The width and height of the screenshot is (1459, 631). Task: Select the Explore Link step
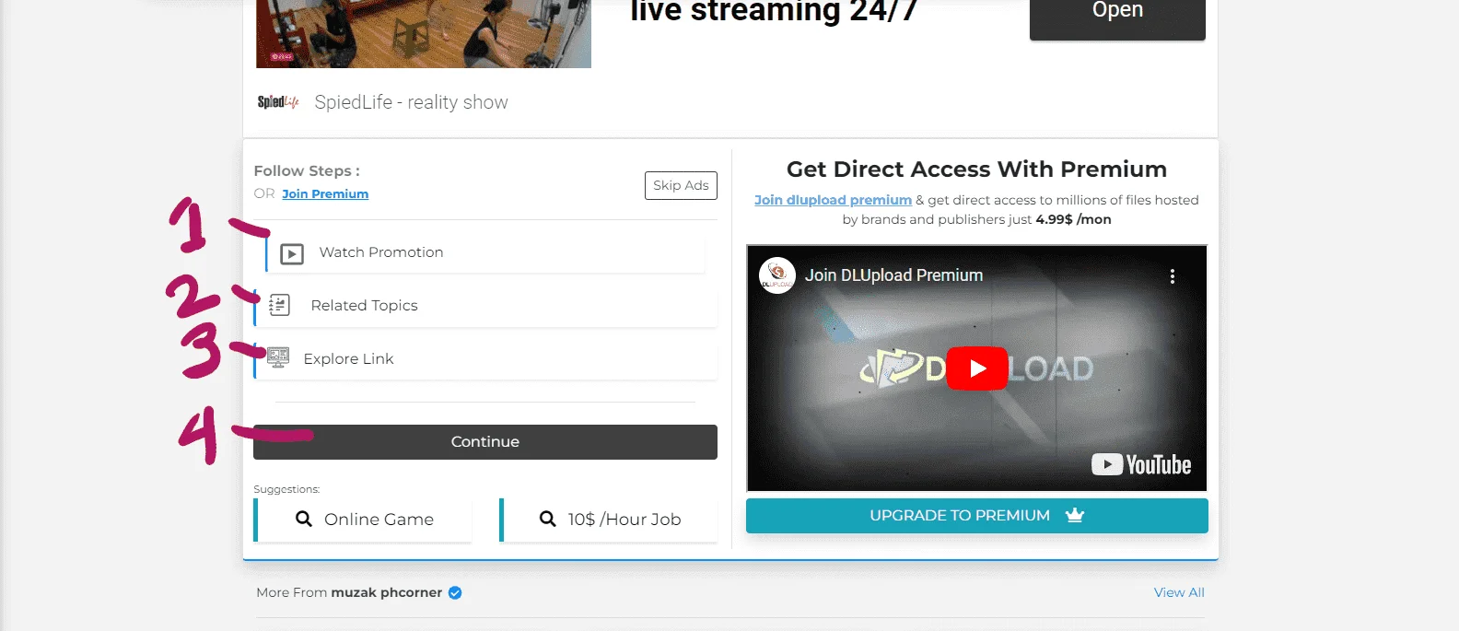[x=485, y=359]
